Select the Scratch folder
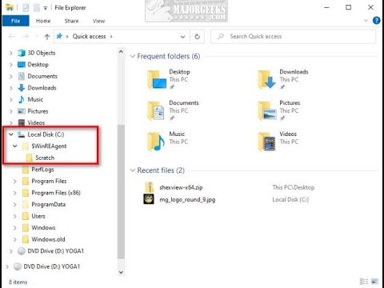Viewport: 384px width, 288px height. (45, 158)
